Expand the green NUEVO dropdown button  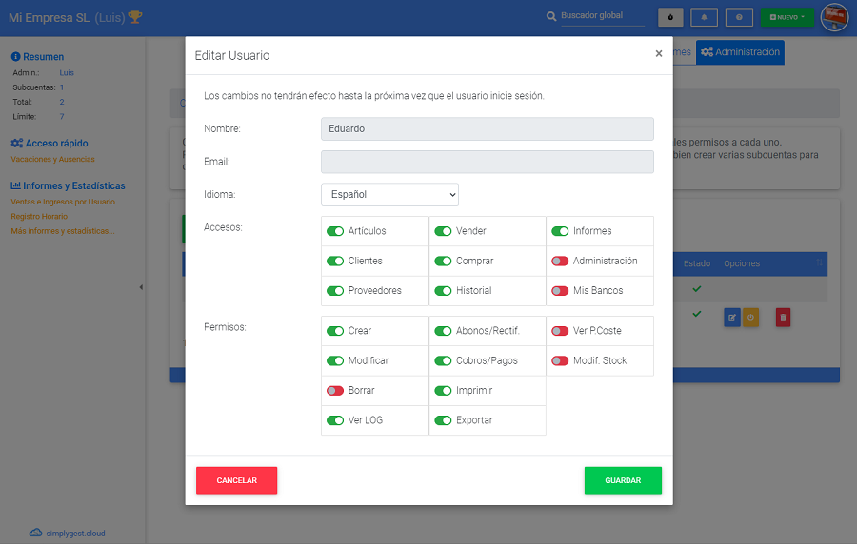[787, 17]
